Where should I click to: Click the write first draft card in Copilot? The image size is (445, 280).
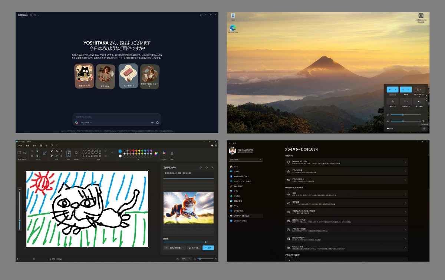click(x=150, y=77)
